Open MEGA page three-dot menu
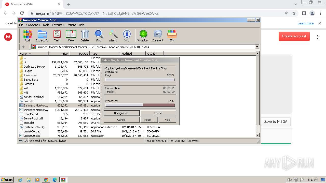Viewport: 326px width, 183px height. click(x=318, y=37)
